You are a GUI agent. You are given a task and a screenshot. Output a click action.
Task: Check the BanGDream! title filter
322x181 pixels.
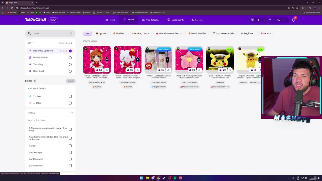[70, 159]
